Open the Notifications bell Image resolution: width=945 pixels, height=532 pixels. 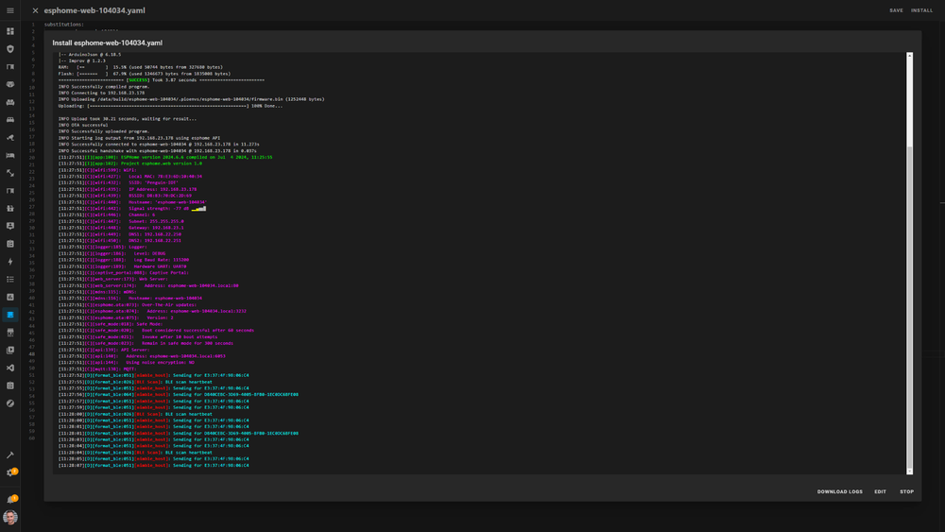10,500
